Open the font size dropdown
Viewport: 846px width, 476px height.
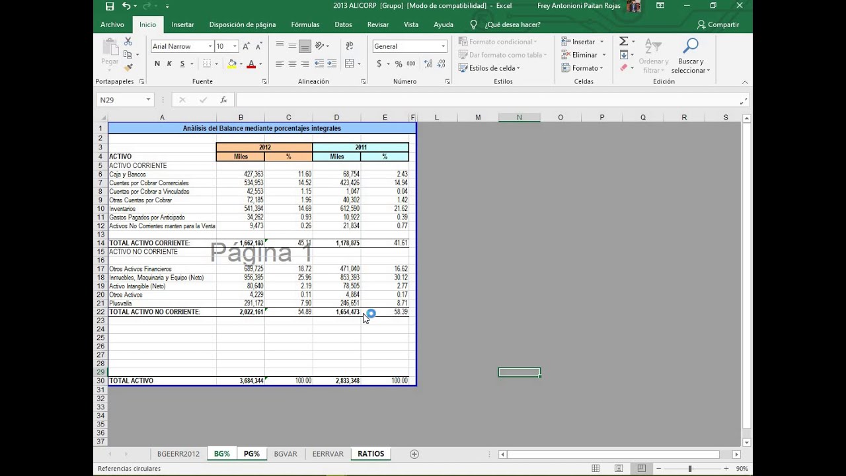(235, 46)
